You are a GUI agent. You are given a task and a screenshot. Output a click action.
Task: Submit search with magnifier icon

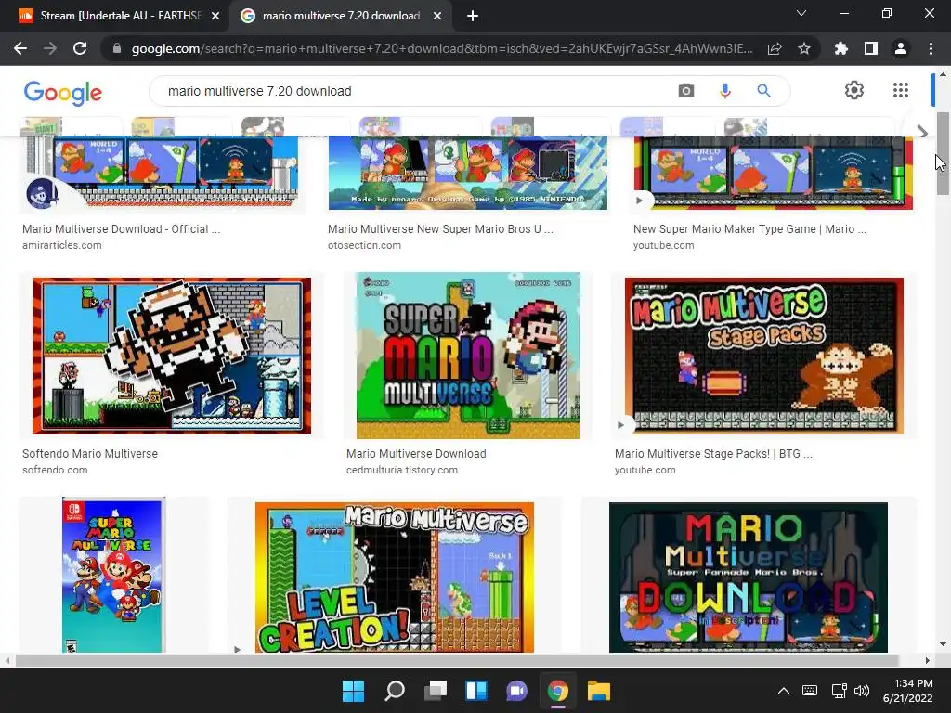(763, 91)
